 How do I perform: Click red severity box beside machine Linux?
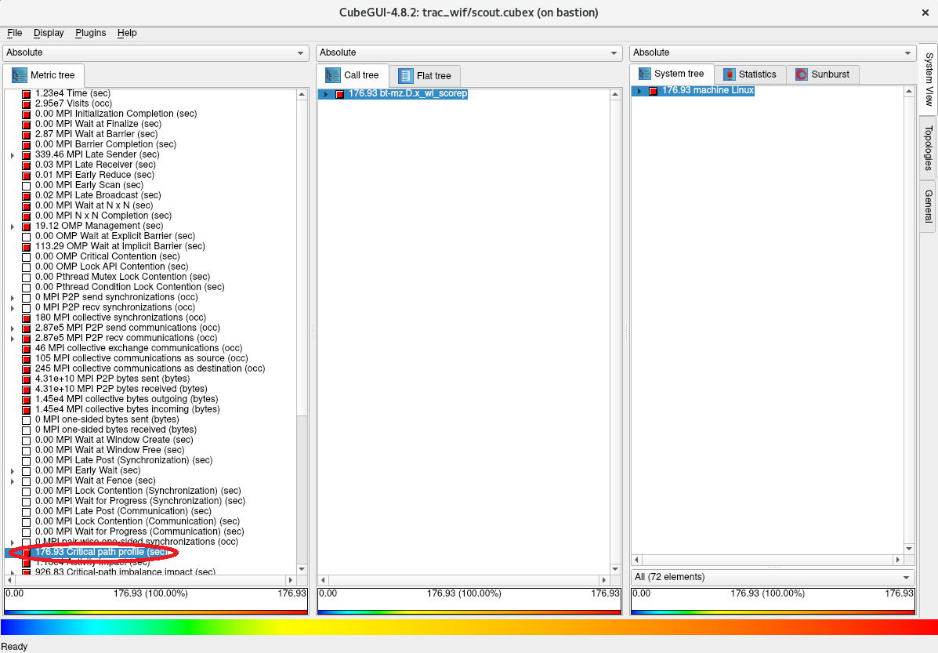click(653, 91)
